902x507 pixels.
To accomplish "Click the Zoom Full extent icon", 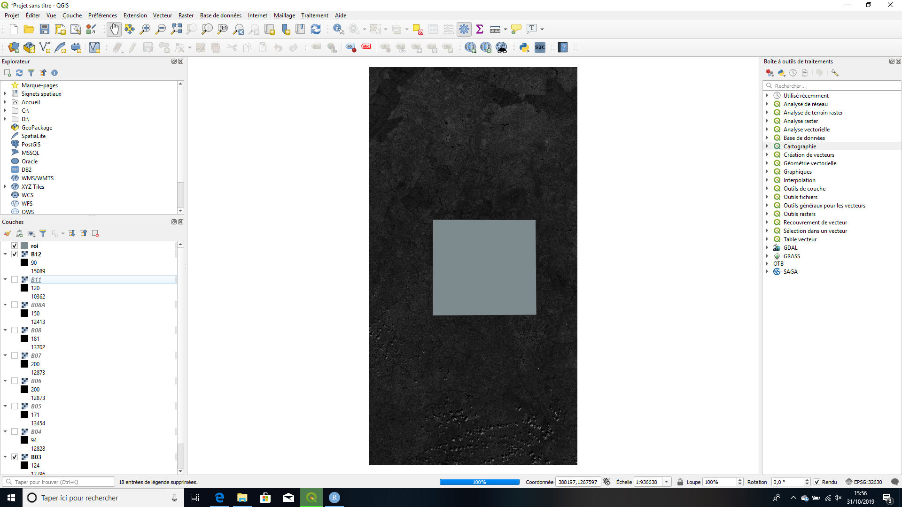I will [x=176, y=29].
